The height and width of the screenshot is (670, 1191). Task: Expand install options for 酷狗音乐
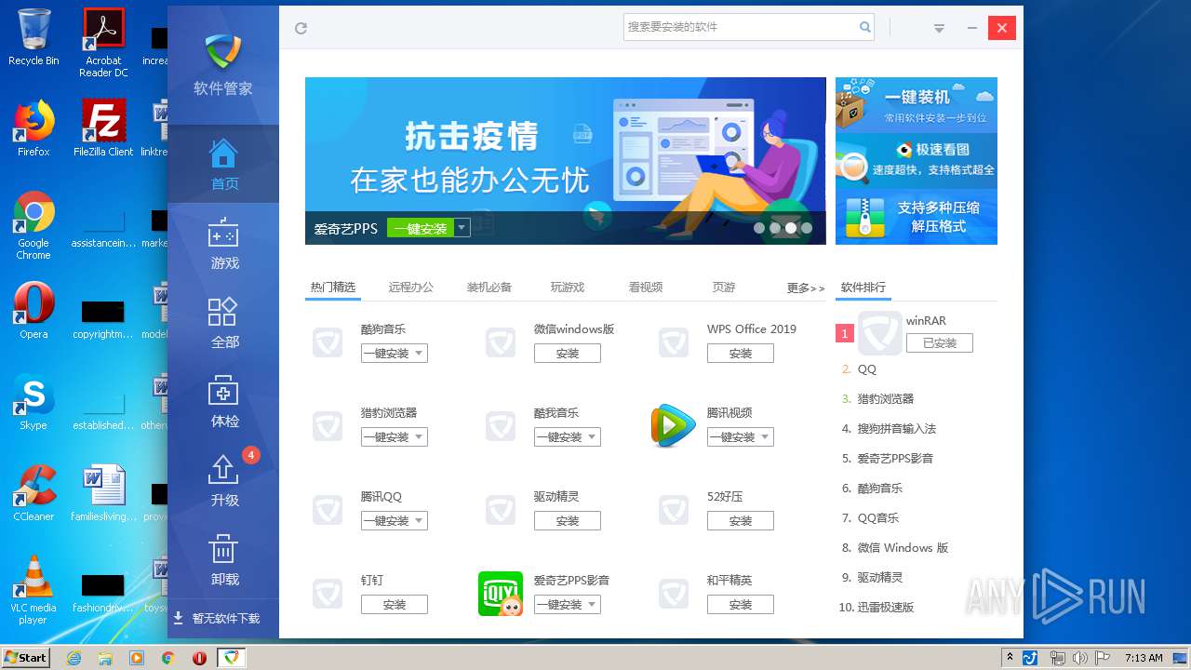pyautogui.click(x=420, y=354)
